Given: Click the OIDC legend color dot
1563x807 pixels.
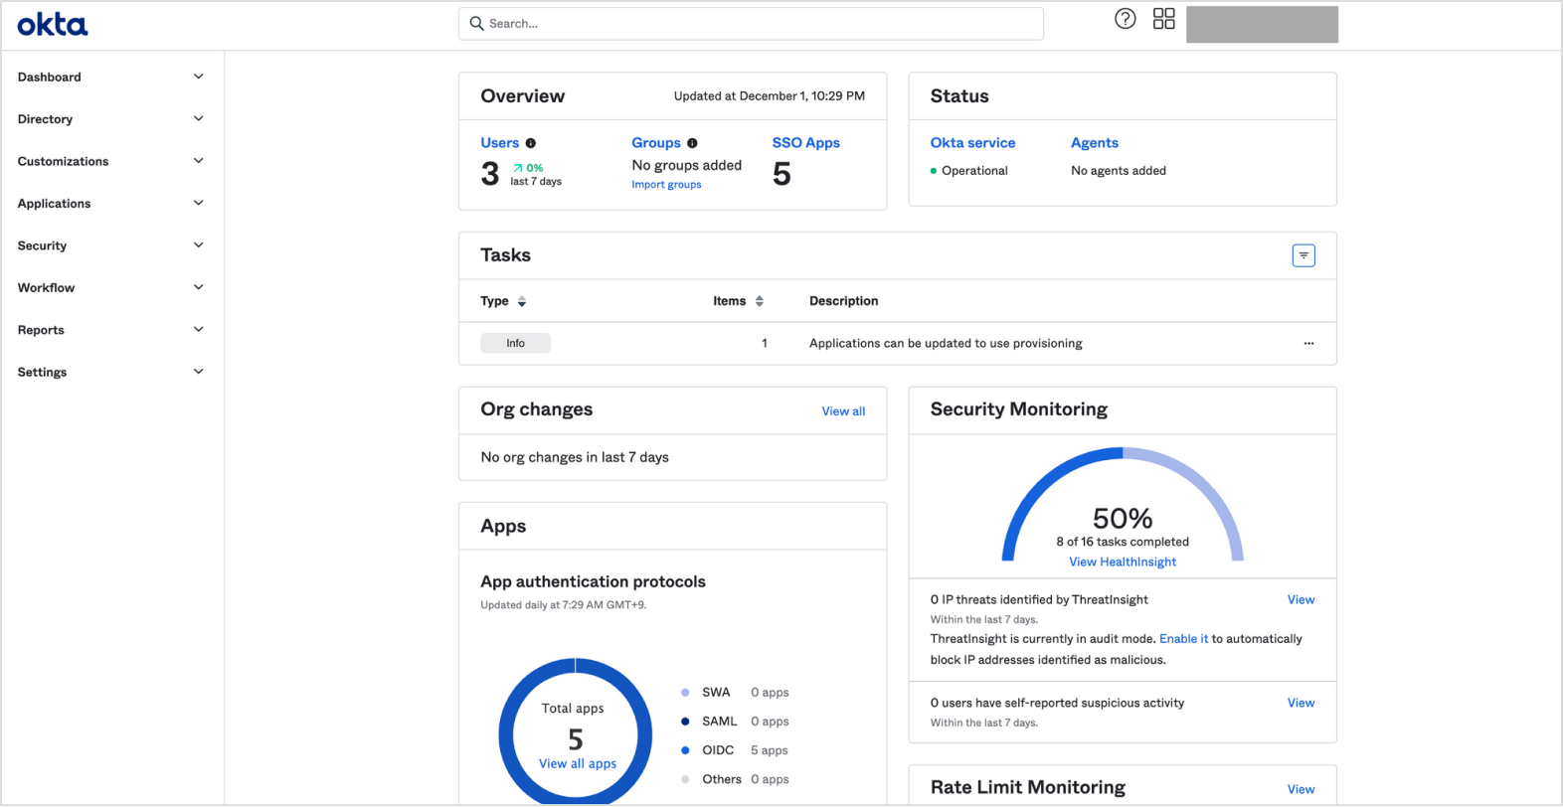Looking at the screenshot, I should click(x=685, y=750).
